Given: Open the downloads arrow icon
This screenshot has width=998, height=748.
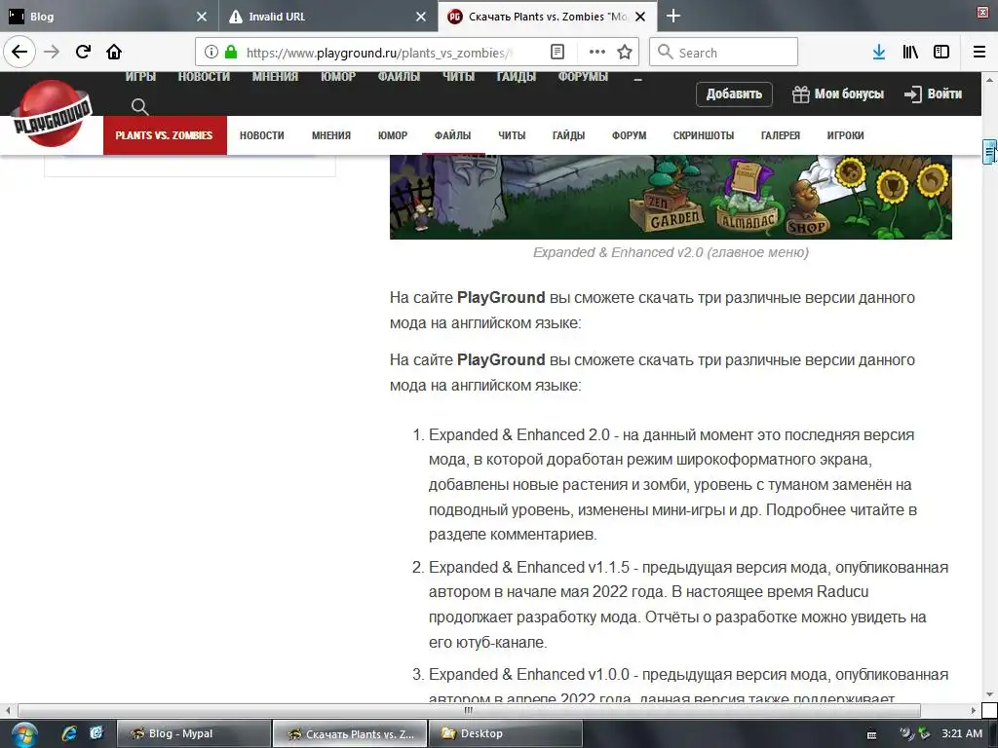Looking at the screenshot, I should pyautogui.click(x=879, y=53).
